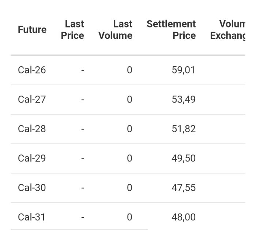256x230 pixels.
Task: Click the 59,01 settlement price
Action: (x=184, y=70)
